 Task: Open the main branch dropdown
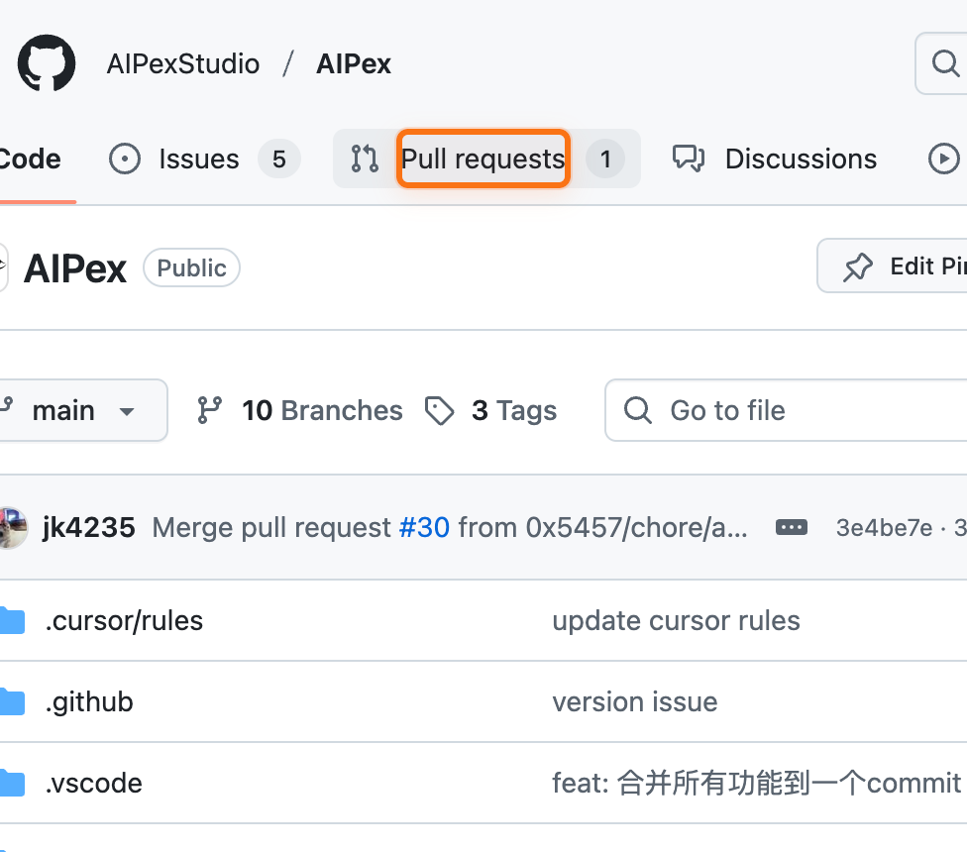point(77,410)
